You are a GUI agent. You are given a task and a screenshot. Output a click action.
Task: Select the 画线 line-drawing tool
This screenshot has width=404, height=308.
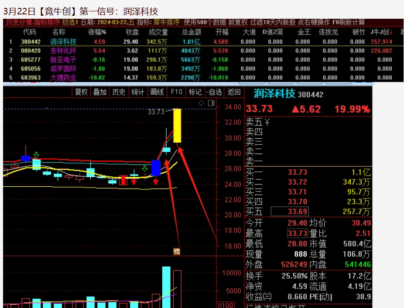pyautogui.click(x=157, y=92)
